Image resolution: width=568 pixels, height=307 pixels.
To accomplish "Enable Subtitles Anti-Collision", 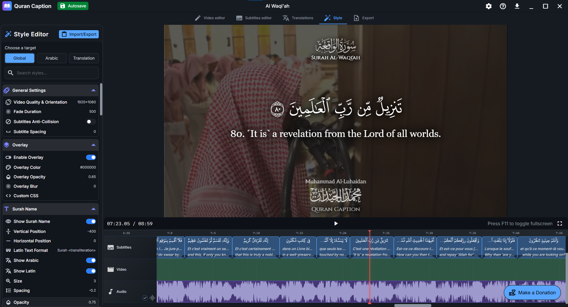I will [x=91, y=121].
